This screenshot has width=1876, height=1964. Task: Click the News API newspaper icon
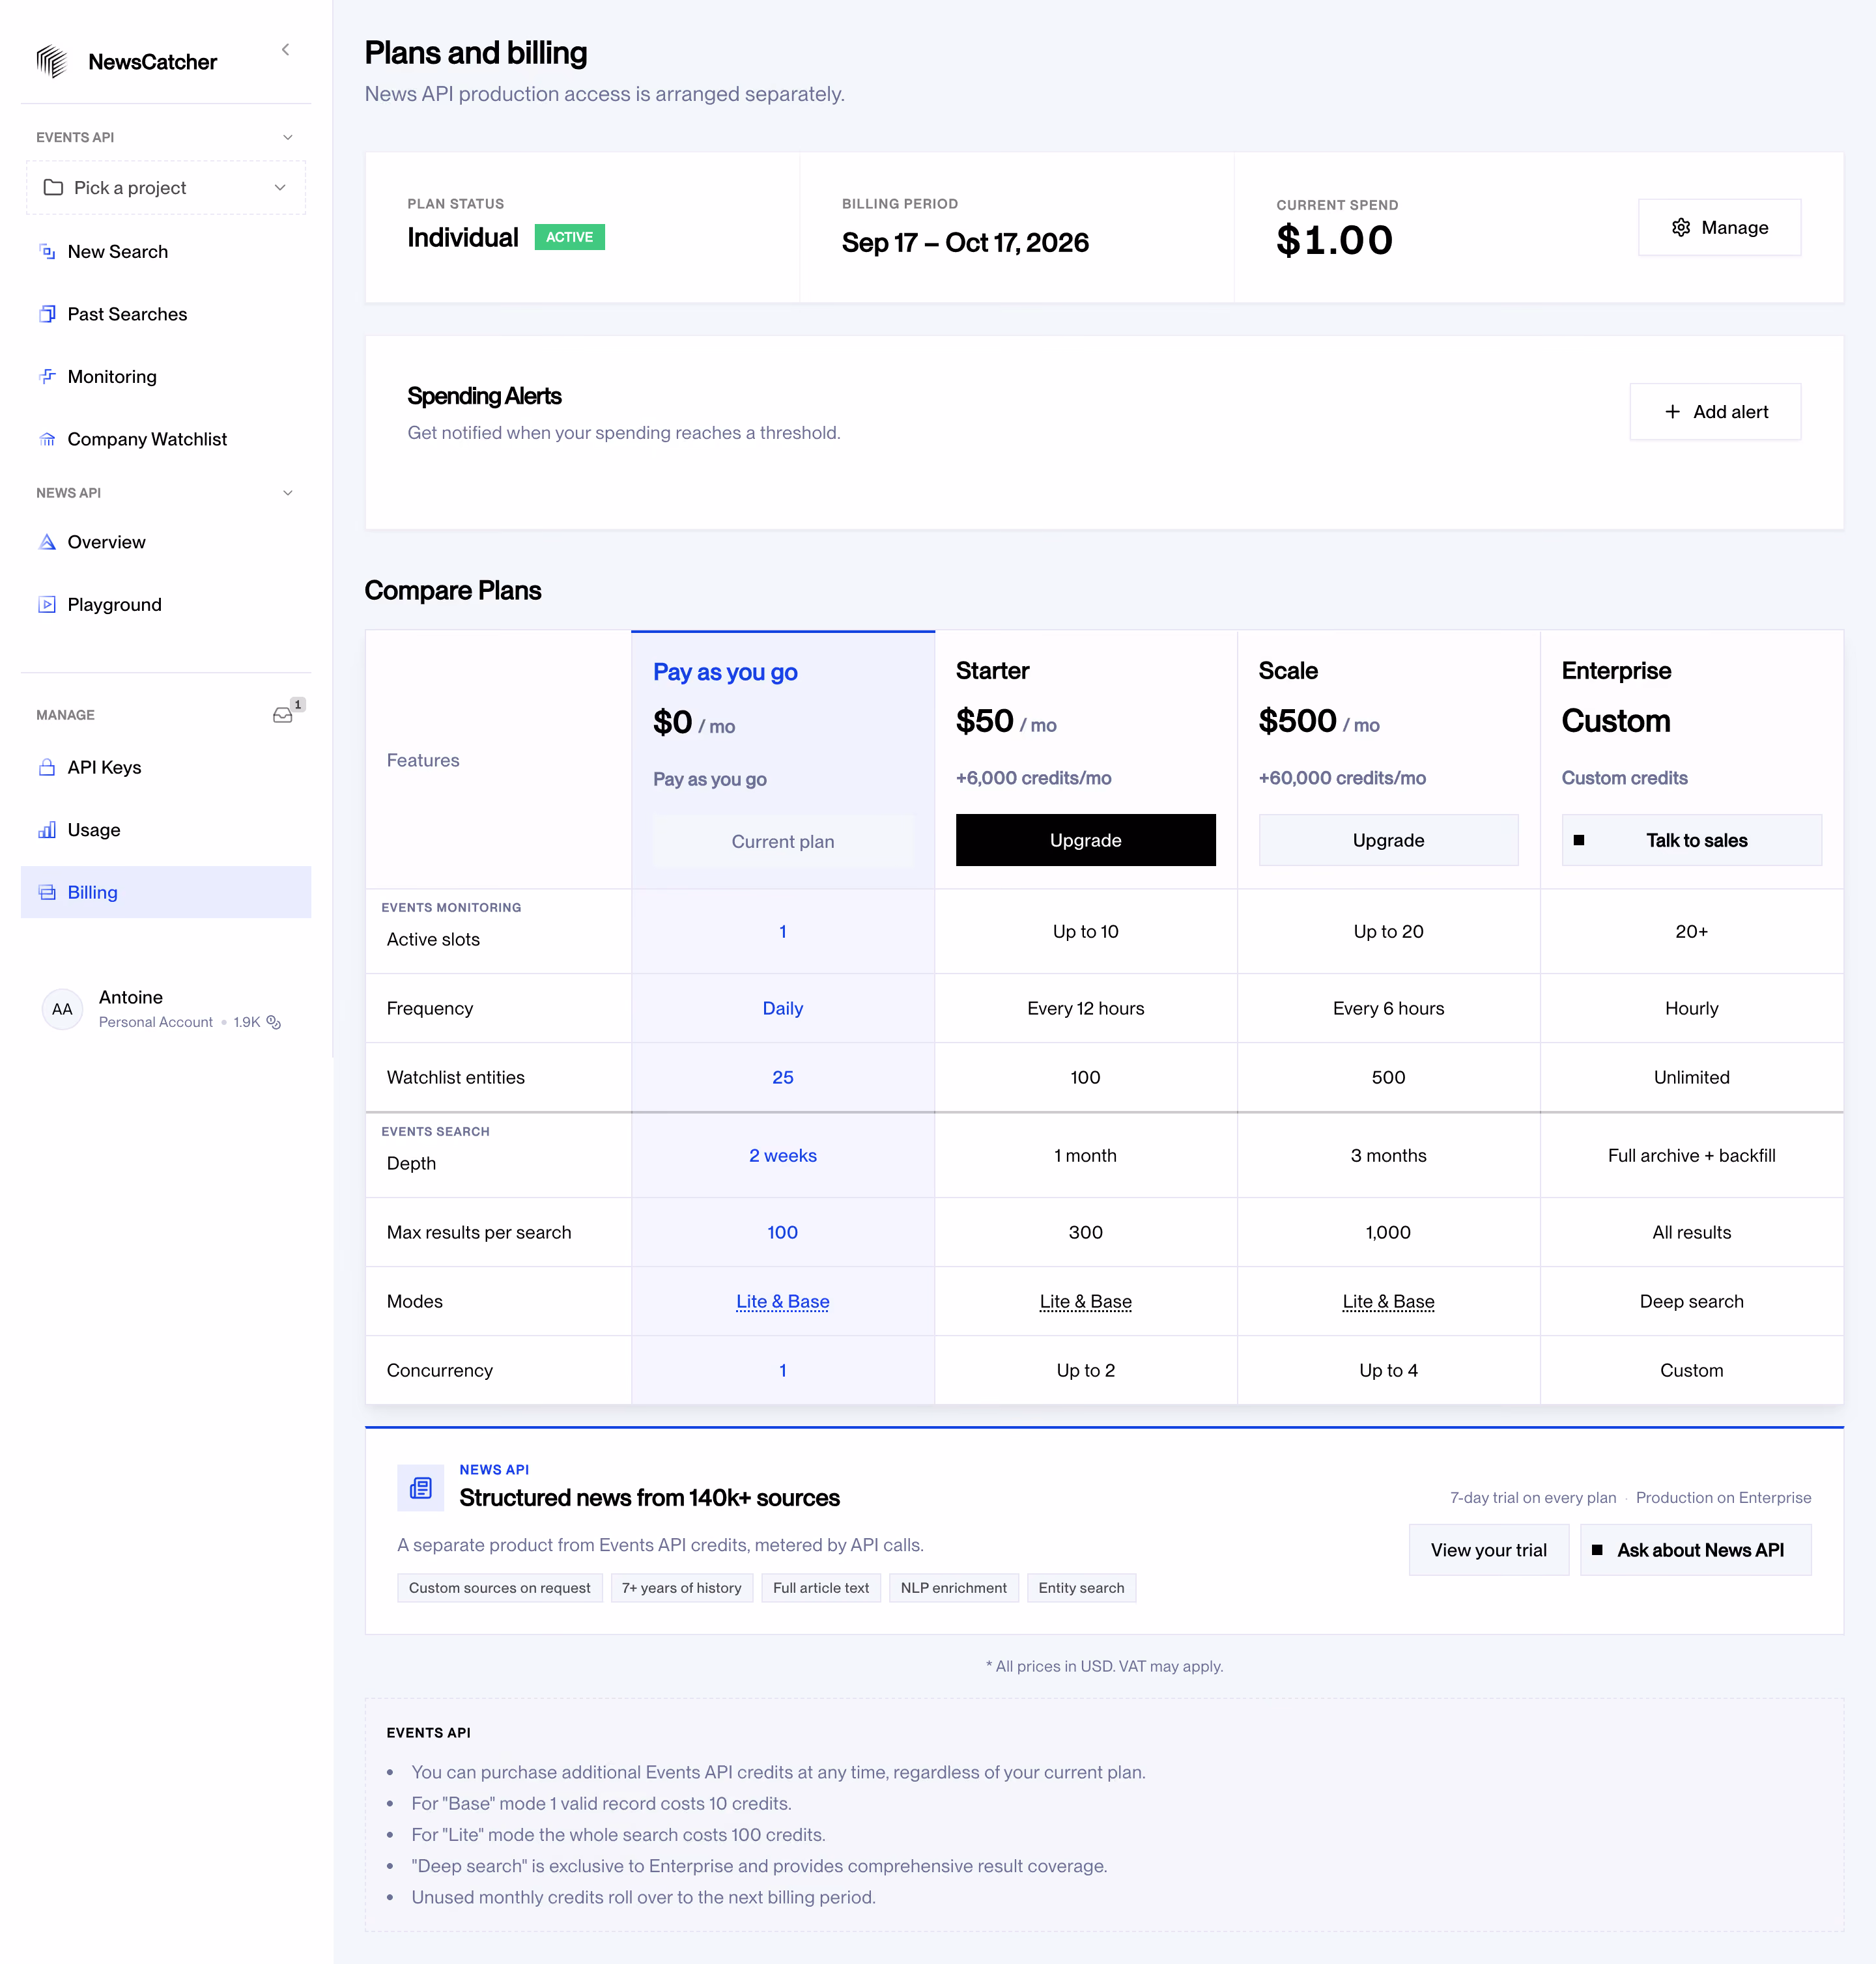(420, 1488)
